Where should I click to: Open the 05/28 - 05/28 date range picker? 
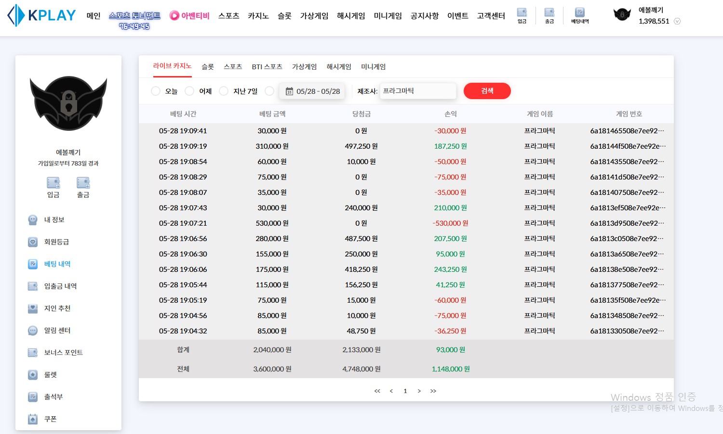312,91
